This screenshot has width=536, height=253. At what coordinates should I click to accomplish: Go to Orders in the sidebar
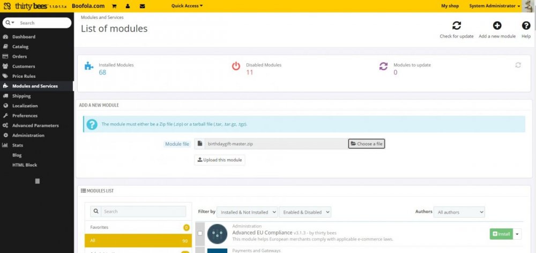tap(19, 56)
